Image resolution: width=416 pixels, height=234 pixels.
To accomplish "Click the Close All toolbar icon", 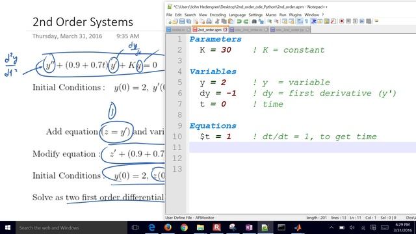I will pos(202,21).
